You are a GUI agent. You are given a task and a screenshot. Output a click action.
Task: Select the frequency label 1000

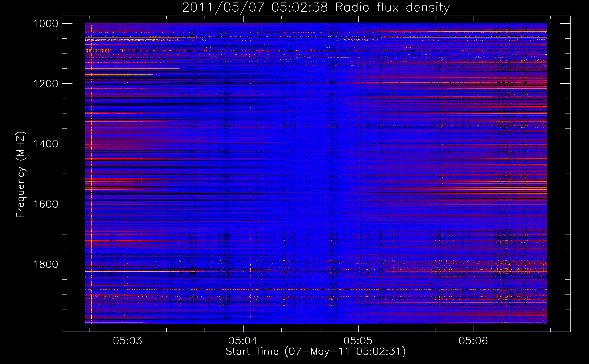pyautogui.click(x=46, y=24)
